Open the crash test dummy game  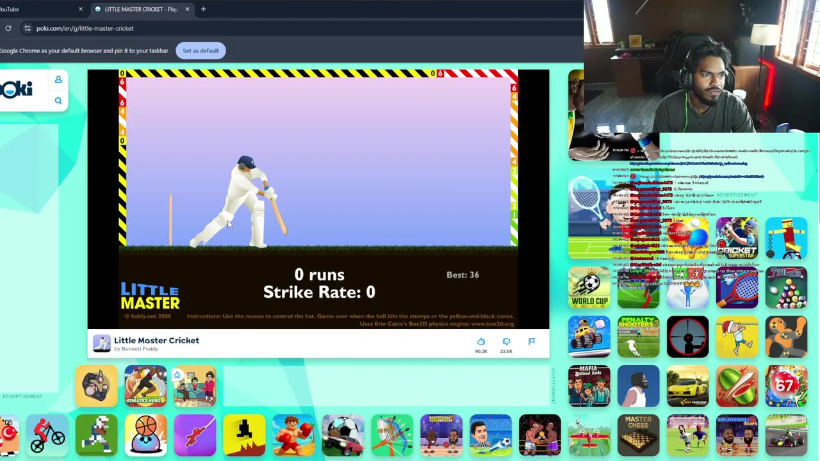(x=787, y=337)
